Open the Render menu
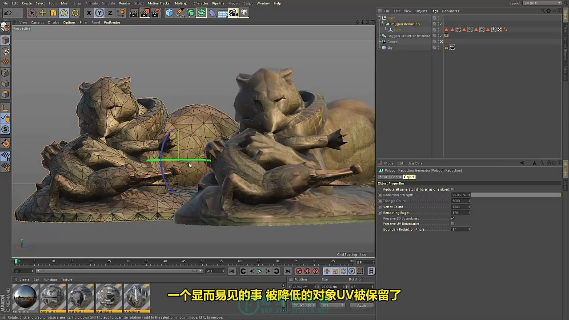The height and width of the screenshot is (320, 569). (124, 3)
